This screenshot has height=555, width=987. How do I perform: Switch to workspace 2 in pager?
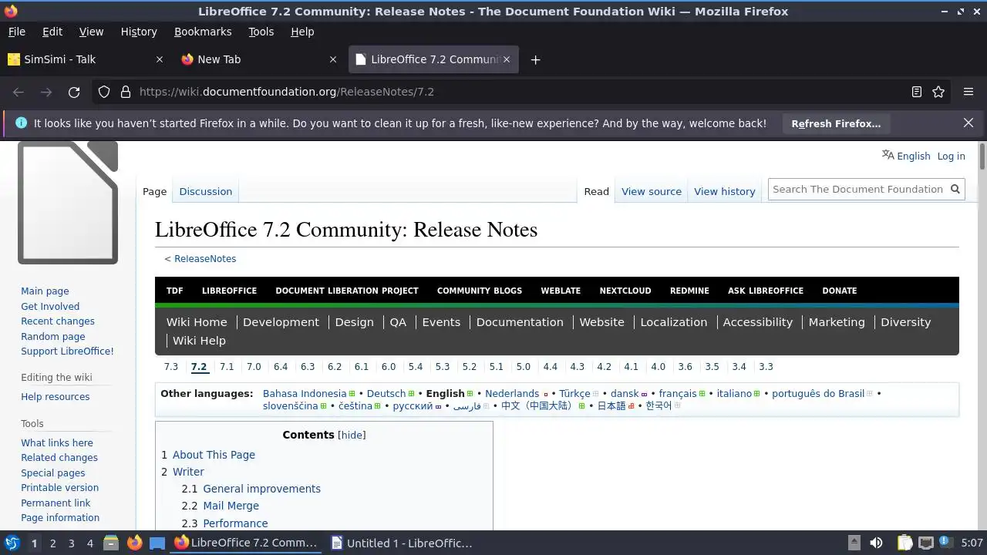pos(52,543)
